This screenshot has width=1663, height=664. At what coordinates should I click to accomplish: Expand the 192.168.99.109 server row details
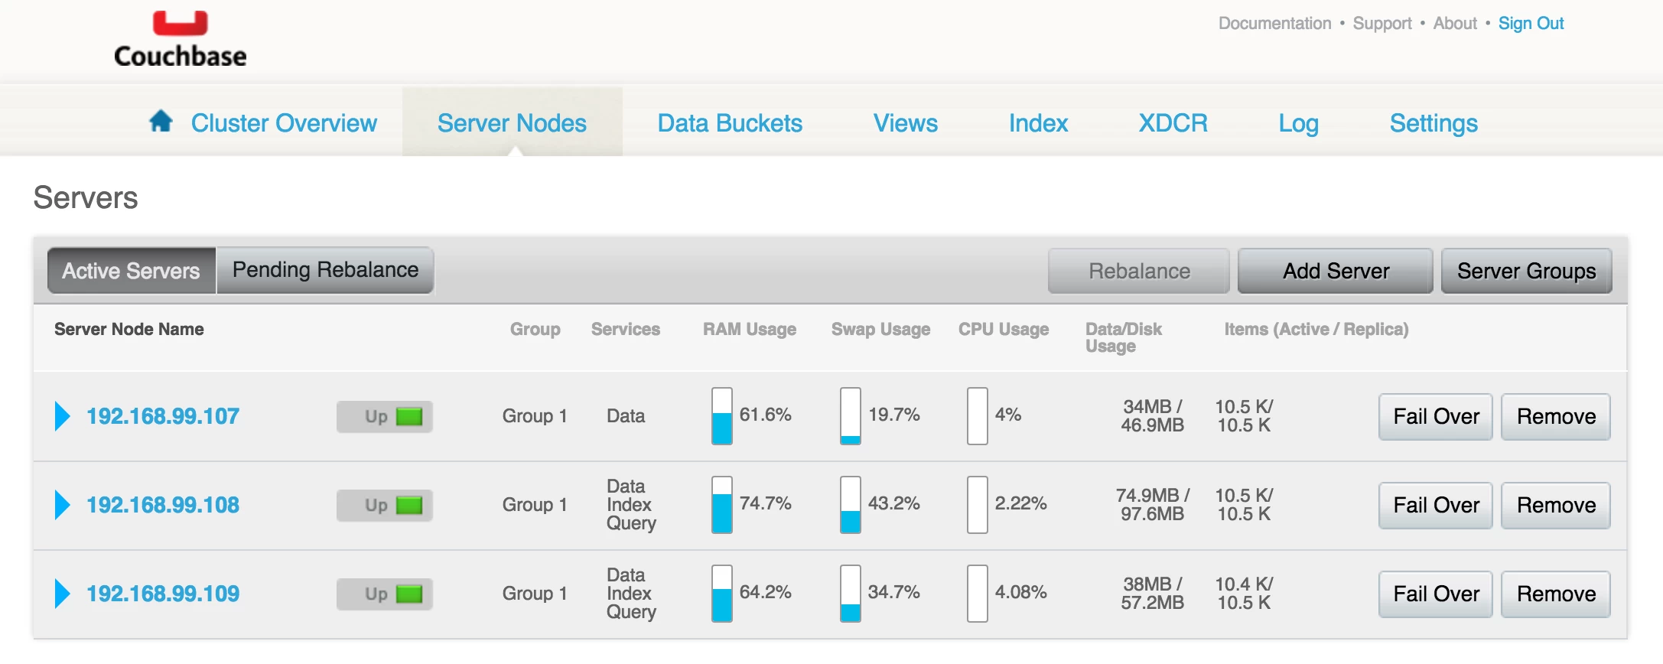tap(63, 594)
